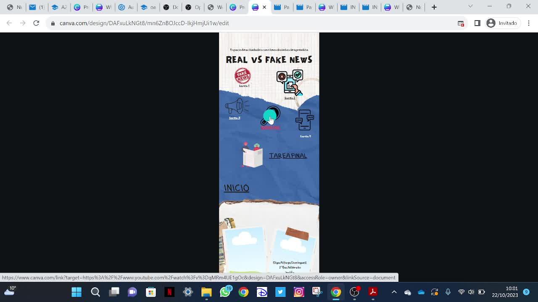538x302 pixels.
Task: Open File Explorer from the taskbar
Action: click(206, 292)
